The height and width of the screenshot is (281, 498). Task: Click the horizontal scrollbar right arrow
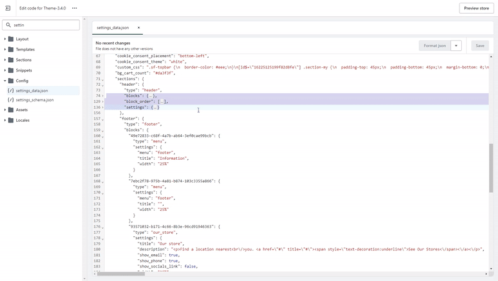click(x=486, y=274)
